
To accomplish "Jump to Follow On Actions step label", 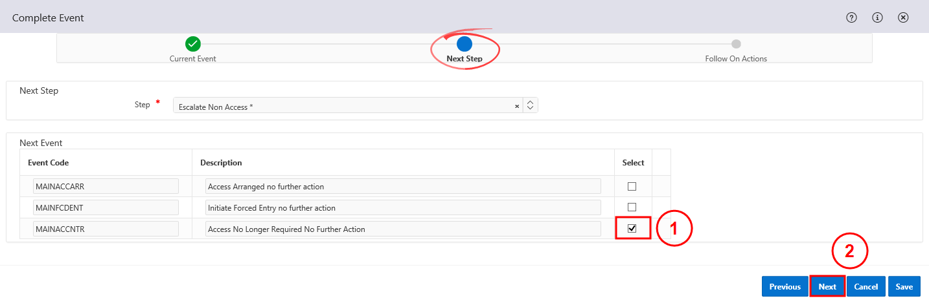I will tap(736, 59).
